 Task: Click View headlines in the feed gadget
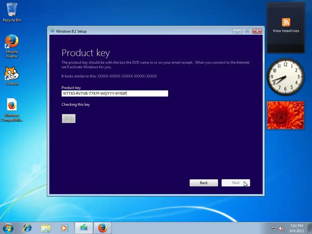pos(286,31)
